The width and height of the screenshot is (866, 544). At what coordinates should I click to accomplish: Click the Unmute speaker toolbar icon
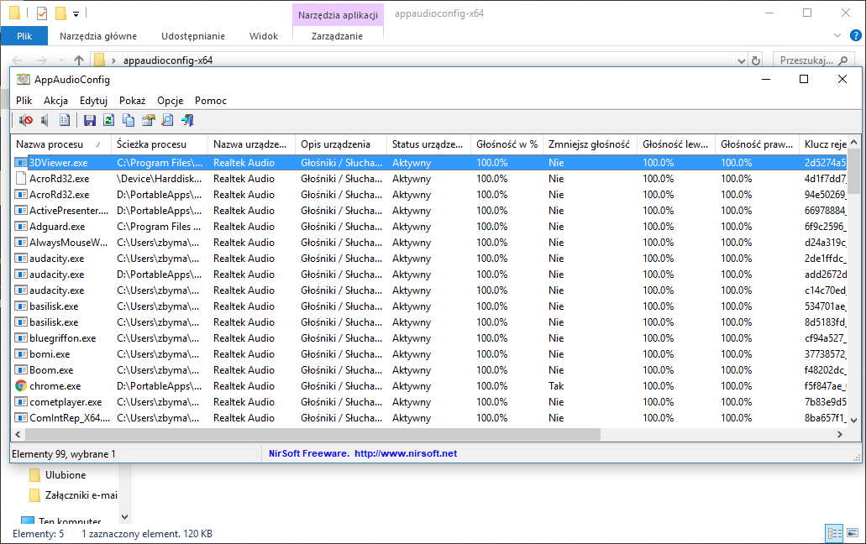pyautogui.click(x=45, y=120)
